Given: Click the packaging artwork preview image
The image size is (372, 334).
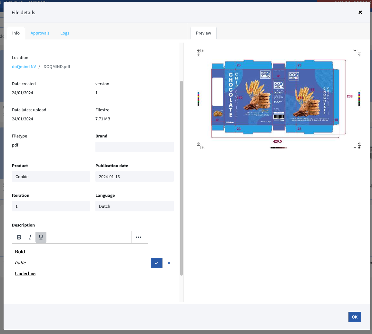Looking at the screenshot, I should (279, 98).
